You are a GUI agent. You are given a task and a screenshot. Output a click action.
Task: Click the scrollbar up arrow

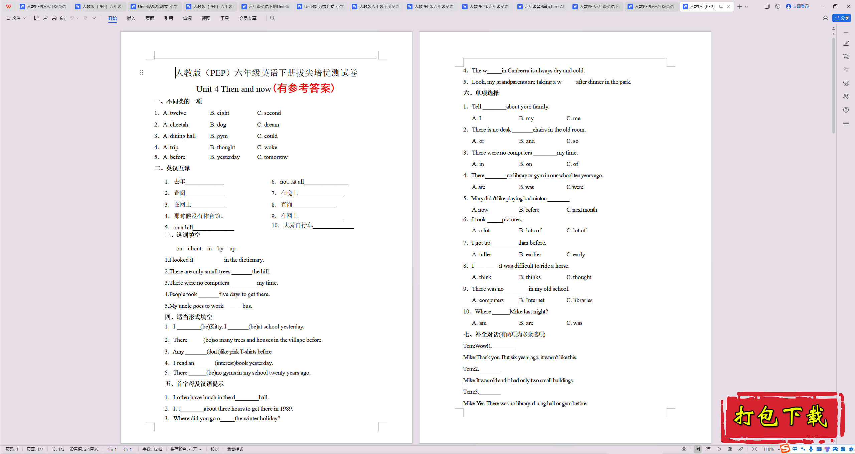(834, 34)
